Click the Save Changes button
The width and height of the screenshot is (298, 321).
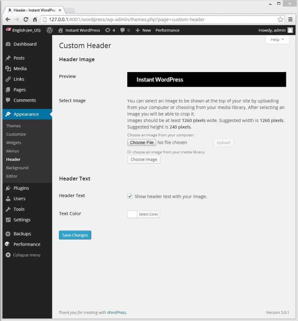(75, 235)
